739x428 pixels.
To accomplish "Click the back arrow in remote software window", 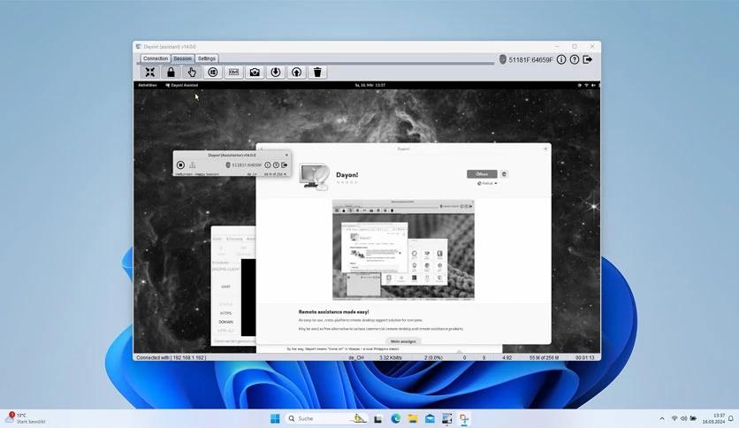I will (262, 149).
